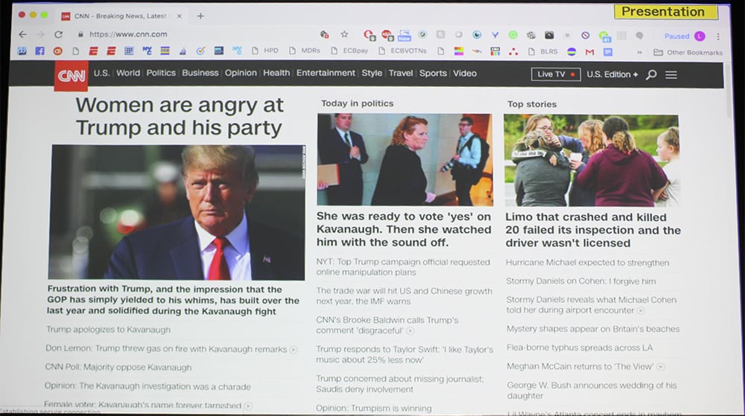Open the Facebook bookmark icon

pyautogui.click(x=39, y=51)
